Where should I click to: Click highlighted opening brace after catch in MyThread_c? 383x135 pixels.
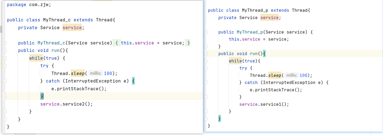pyautogui.click(x=133, y=81)
